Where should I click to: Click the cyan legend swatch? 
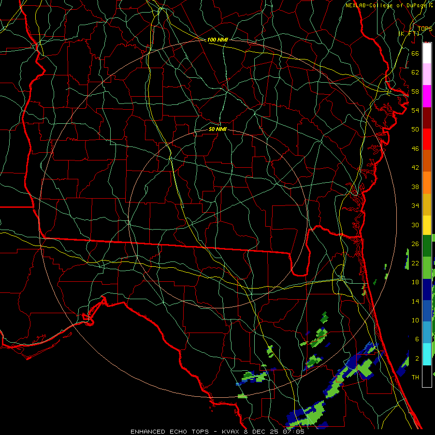click(x=427, y=354)
